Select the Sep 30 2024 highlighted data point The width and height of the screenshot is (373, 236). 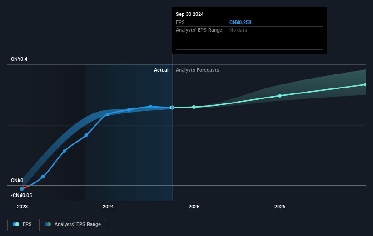coord(172,108)
